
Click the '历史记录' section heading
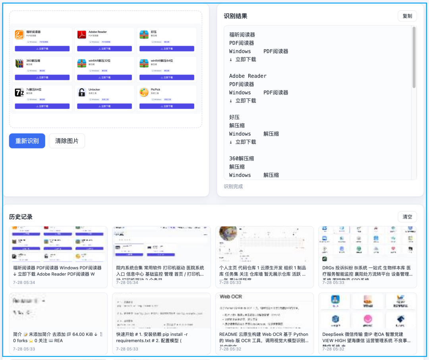(x=21, y=217)
